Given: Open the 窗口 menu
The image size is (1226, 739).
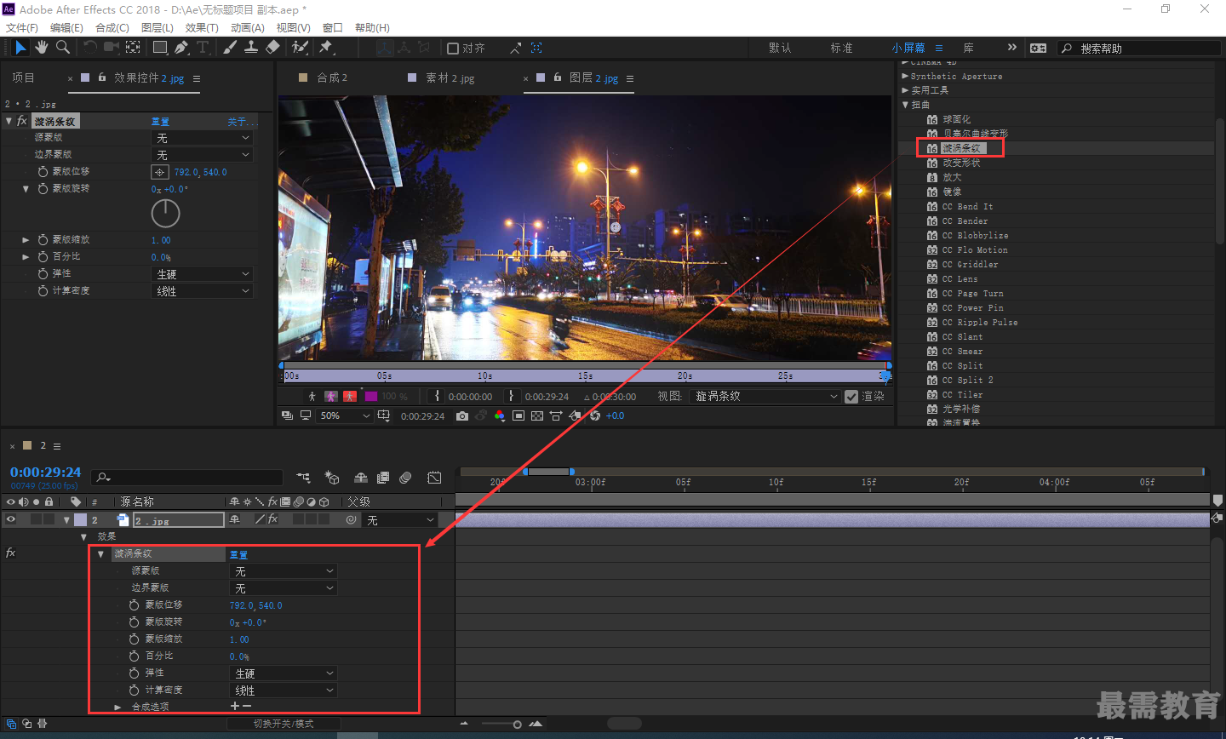Looking at the screenshot, I should (x=333, y=27).
